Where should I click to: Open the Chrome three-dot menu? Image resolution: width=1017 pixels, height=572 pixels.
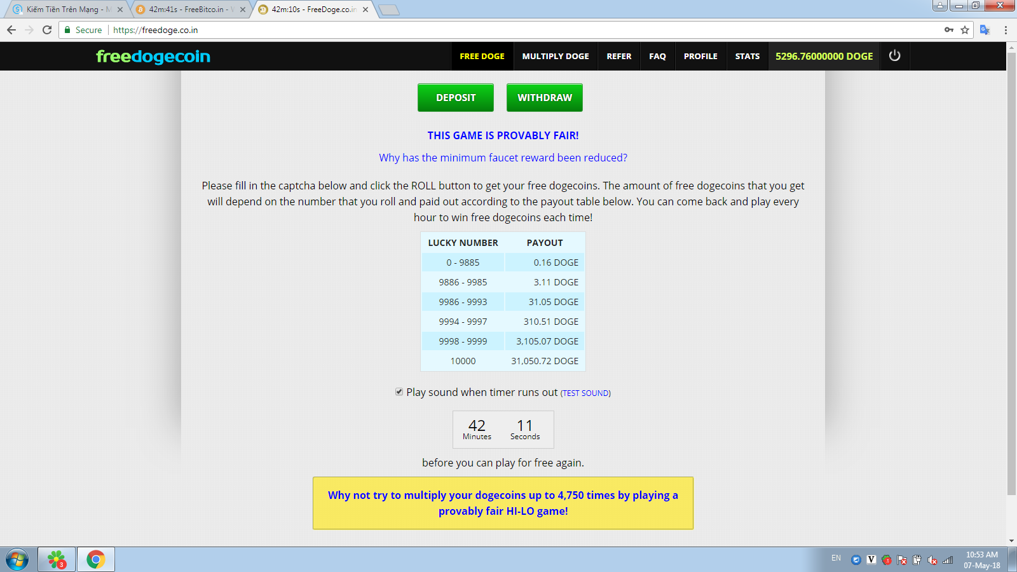pos(1006,30)
